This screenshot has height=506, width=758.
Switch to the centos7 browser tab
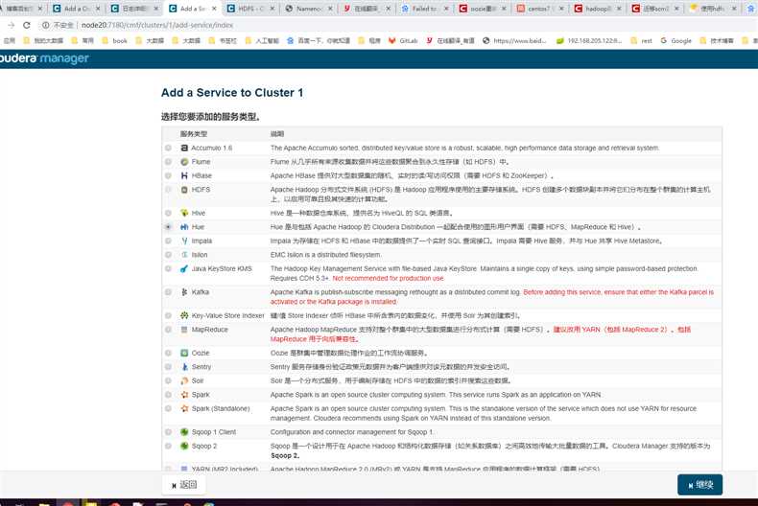point(540,9)
